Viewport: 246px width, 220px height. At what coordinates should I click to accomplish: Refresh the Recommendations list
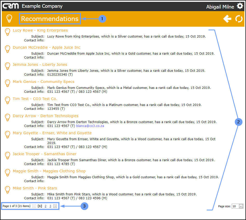pos(239,19)
